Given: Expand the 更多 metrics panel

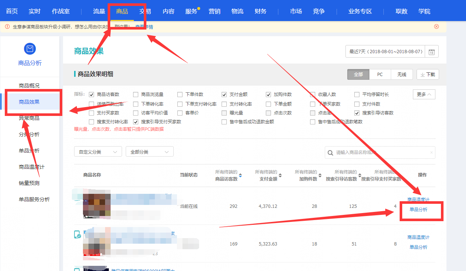Looking at the screenshot, I should point(424,94).
